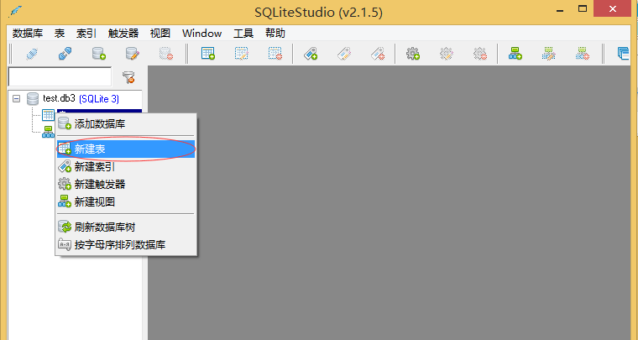This screenshot has height=340, width=638.
Task: Click the clear filter funnel icon
Action: click(128, 77)
